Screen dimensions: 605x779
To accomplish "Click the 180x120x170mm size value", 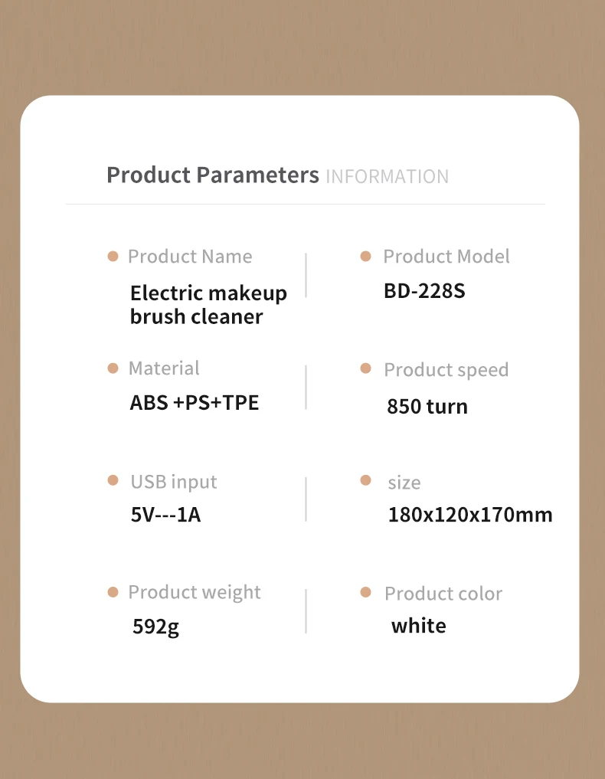I will click(x=470, y=515).
